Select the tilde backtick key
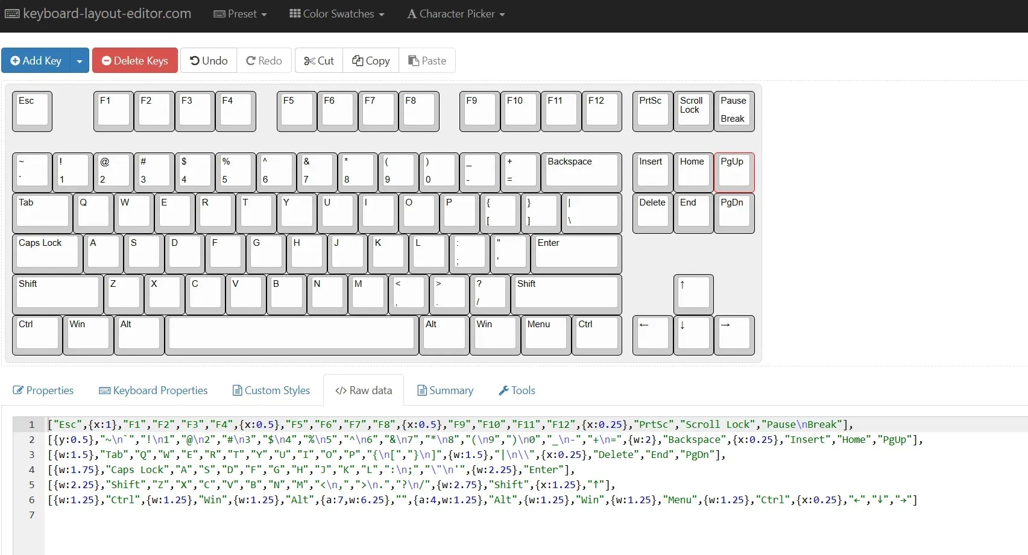Screen dimensions: 1028x555 (32, 172)
